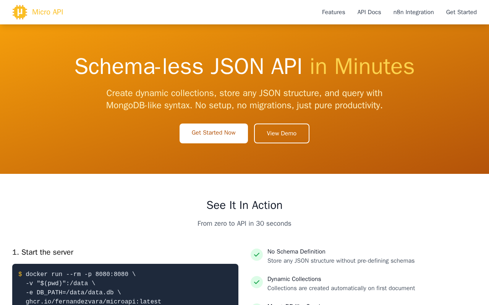Click the View Demo button
The height and width of the screenshot is (305, 489).
tap(282, 133)
